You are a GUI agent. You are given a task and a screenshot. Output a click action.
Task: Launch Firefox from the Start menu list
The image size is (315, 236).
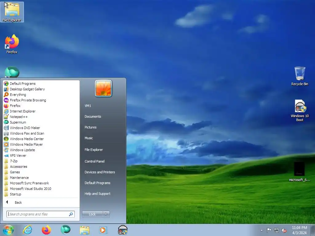[x=41, y=106]
